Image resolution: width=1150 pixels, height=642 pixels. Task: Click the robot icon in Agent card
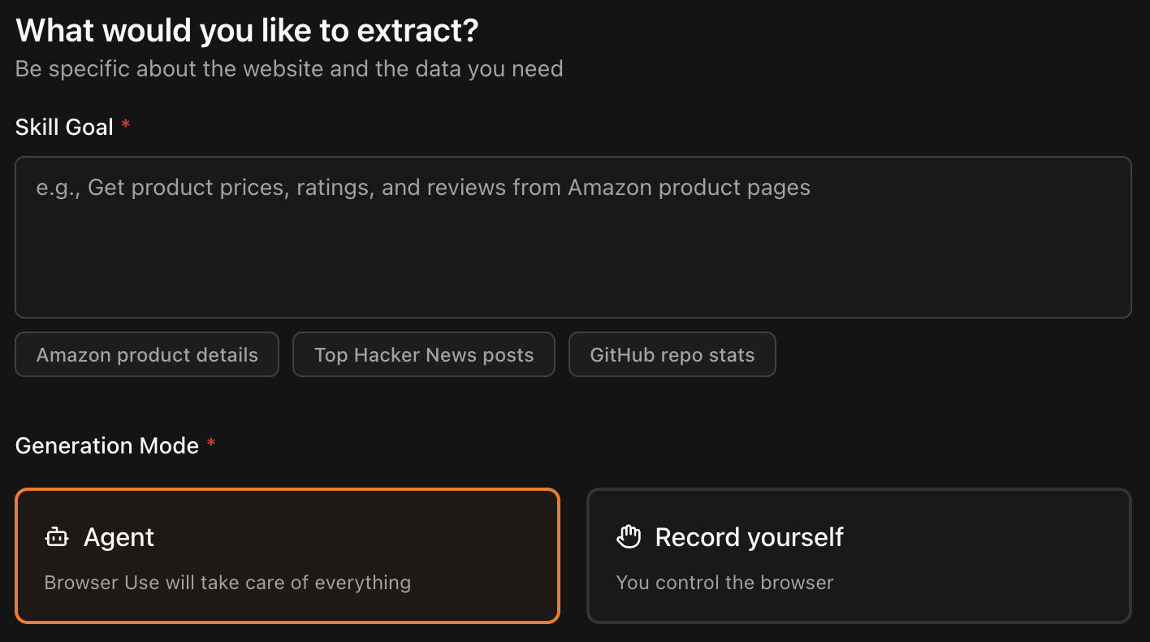[x=57, y=537]
